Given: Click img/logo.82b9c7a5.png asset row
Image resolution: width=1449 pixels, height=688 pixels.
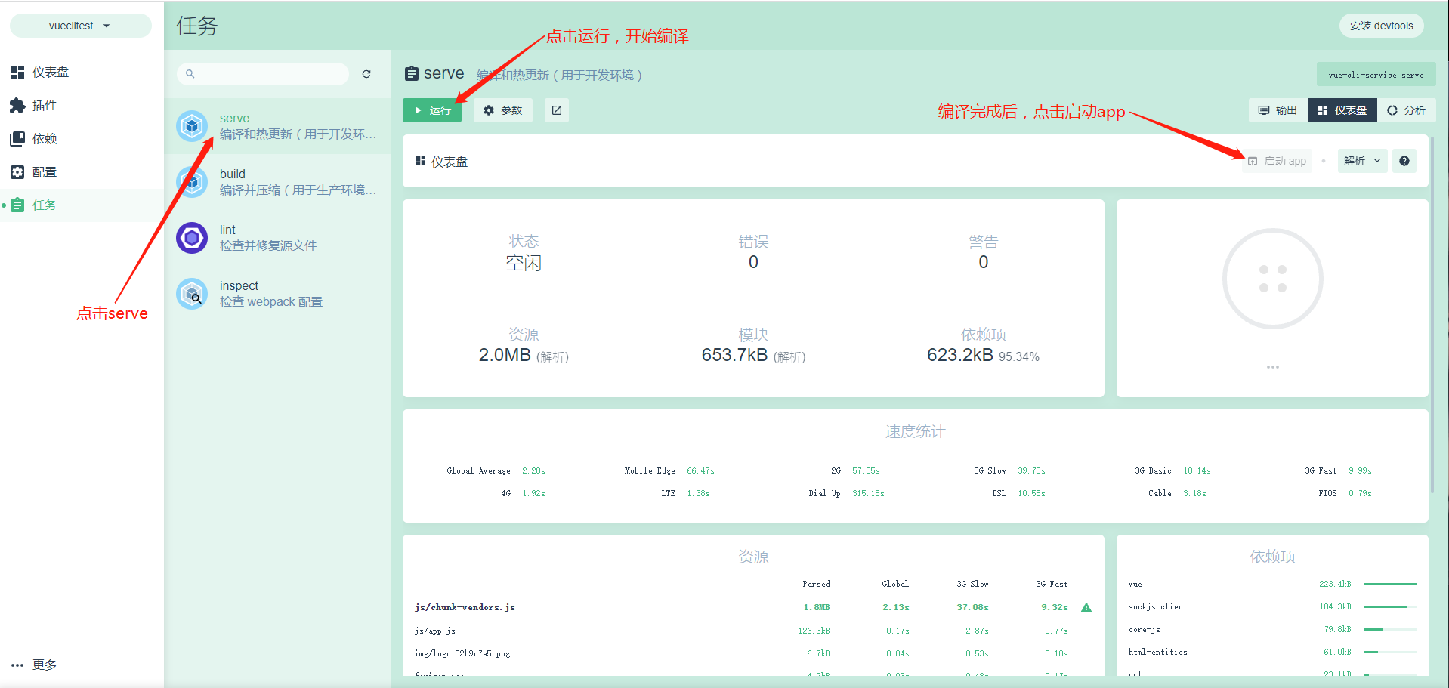Looking at the screenshot, I should 753,653.
